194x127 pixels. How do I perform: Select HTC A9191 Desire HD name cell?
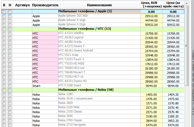[x=99, y=81]
